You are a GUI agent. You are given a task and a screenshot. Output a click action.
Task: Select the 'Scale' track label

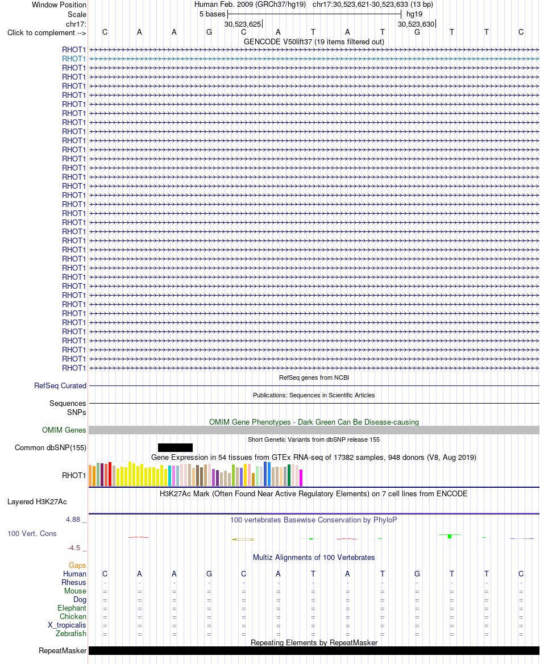click(77, 14)
